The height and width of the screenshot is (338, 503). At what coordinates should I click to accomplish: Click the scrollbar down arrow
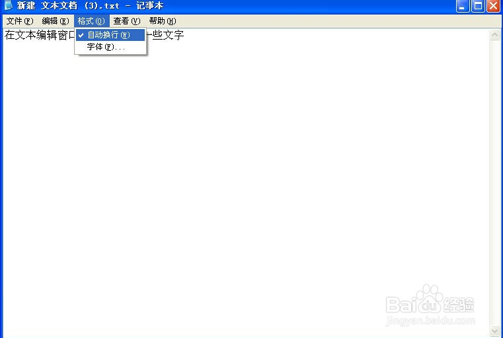click(494, 331)
